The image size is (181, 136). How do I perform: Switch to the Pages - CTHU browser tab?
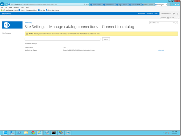pos(122,5)
